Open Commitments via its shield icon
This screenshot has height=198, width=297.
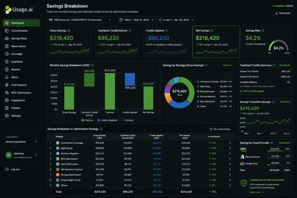[x=7, y=31]
